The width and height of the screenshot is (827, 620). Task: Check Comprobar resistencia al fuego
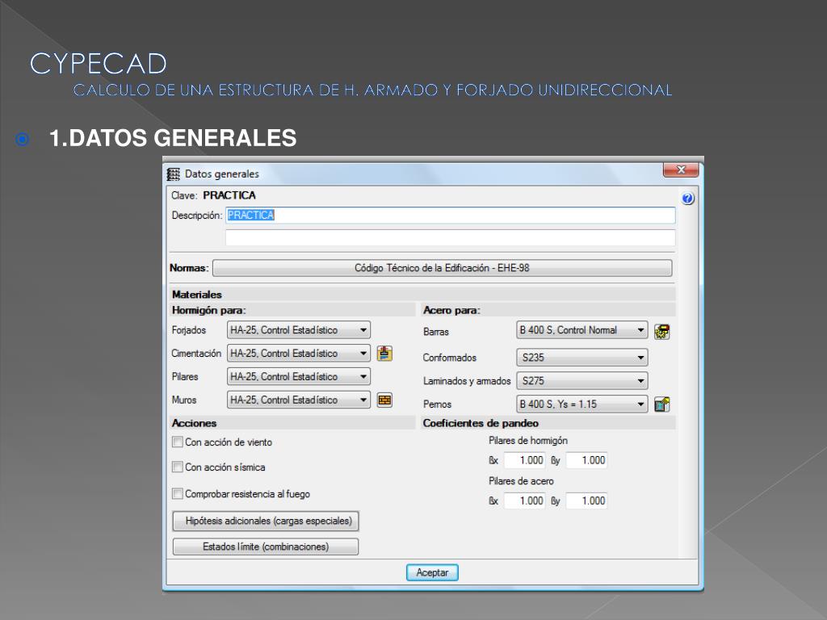178,494
